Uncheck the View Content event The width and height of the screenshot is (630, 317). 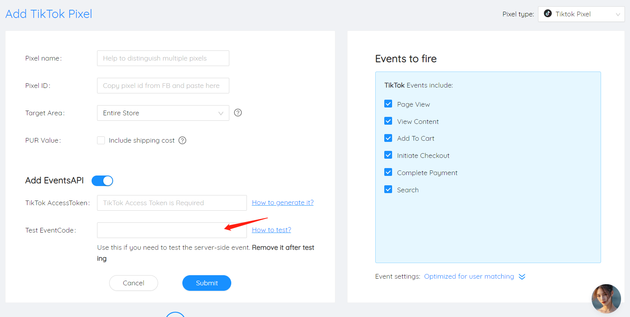[388, 121]
